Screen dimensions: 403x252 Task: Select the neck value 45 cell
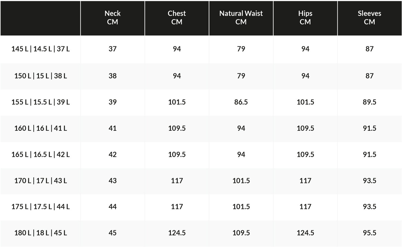113,233
